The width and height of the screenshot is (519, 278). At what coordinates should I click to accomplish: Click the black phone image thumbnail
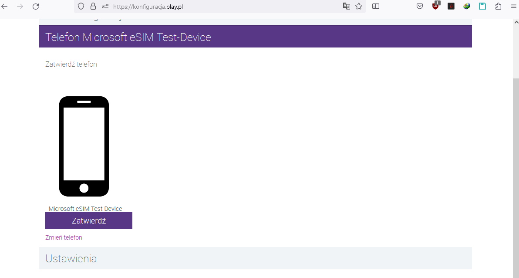pyautogui.click(x=84, y=146)
